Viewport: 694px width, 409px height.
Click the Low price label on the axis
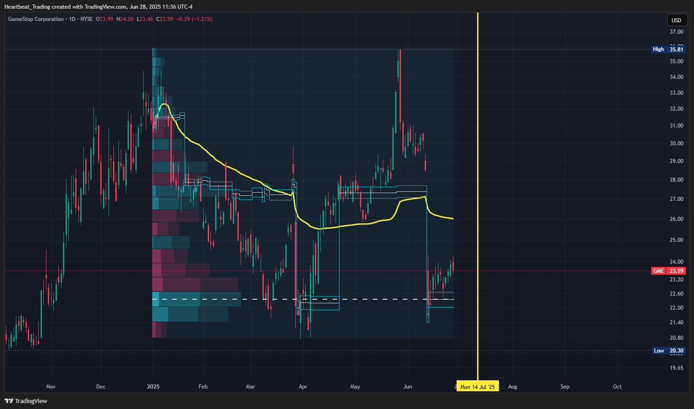click(659, 351)
